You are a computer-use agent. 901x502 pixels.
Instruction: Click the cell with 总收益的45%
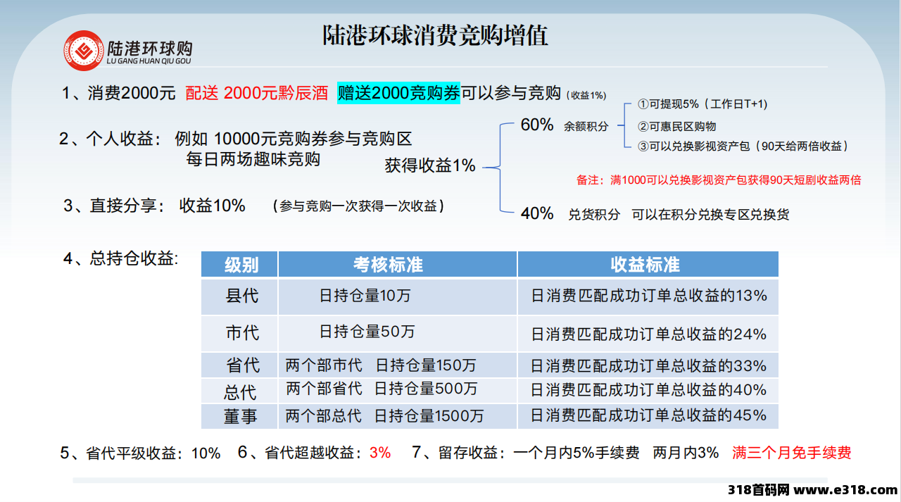648,416
